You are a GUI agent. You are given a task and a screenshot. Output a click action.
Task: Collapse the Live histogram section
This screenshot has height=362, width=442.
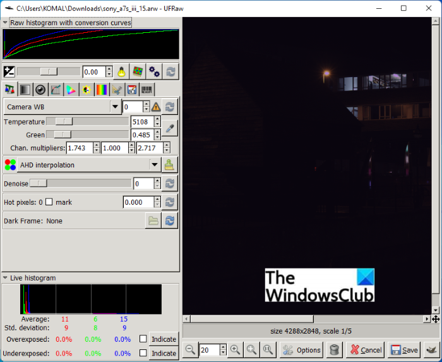click(5, 278)
